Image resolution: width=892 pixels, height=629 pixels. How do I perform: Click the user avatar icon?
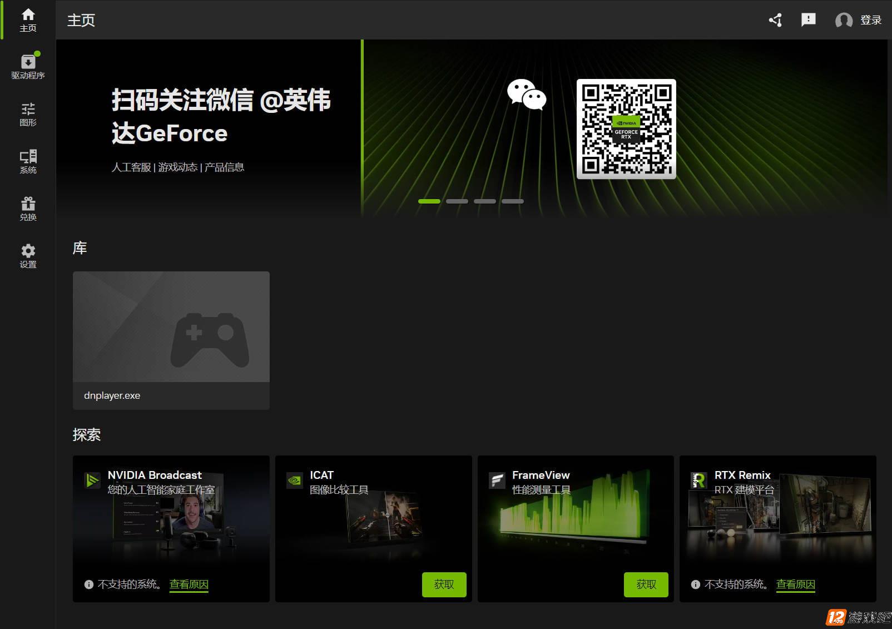pos(844,21)
